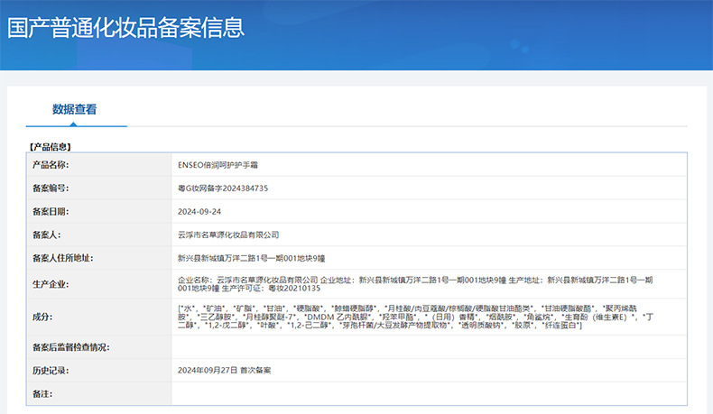Select product name ENSEO倍润呵护护手霜
Image resolution: width=713 pixels, height=414 pixels.
[x=218, y=165]
